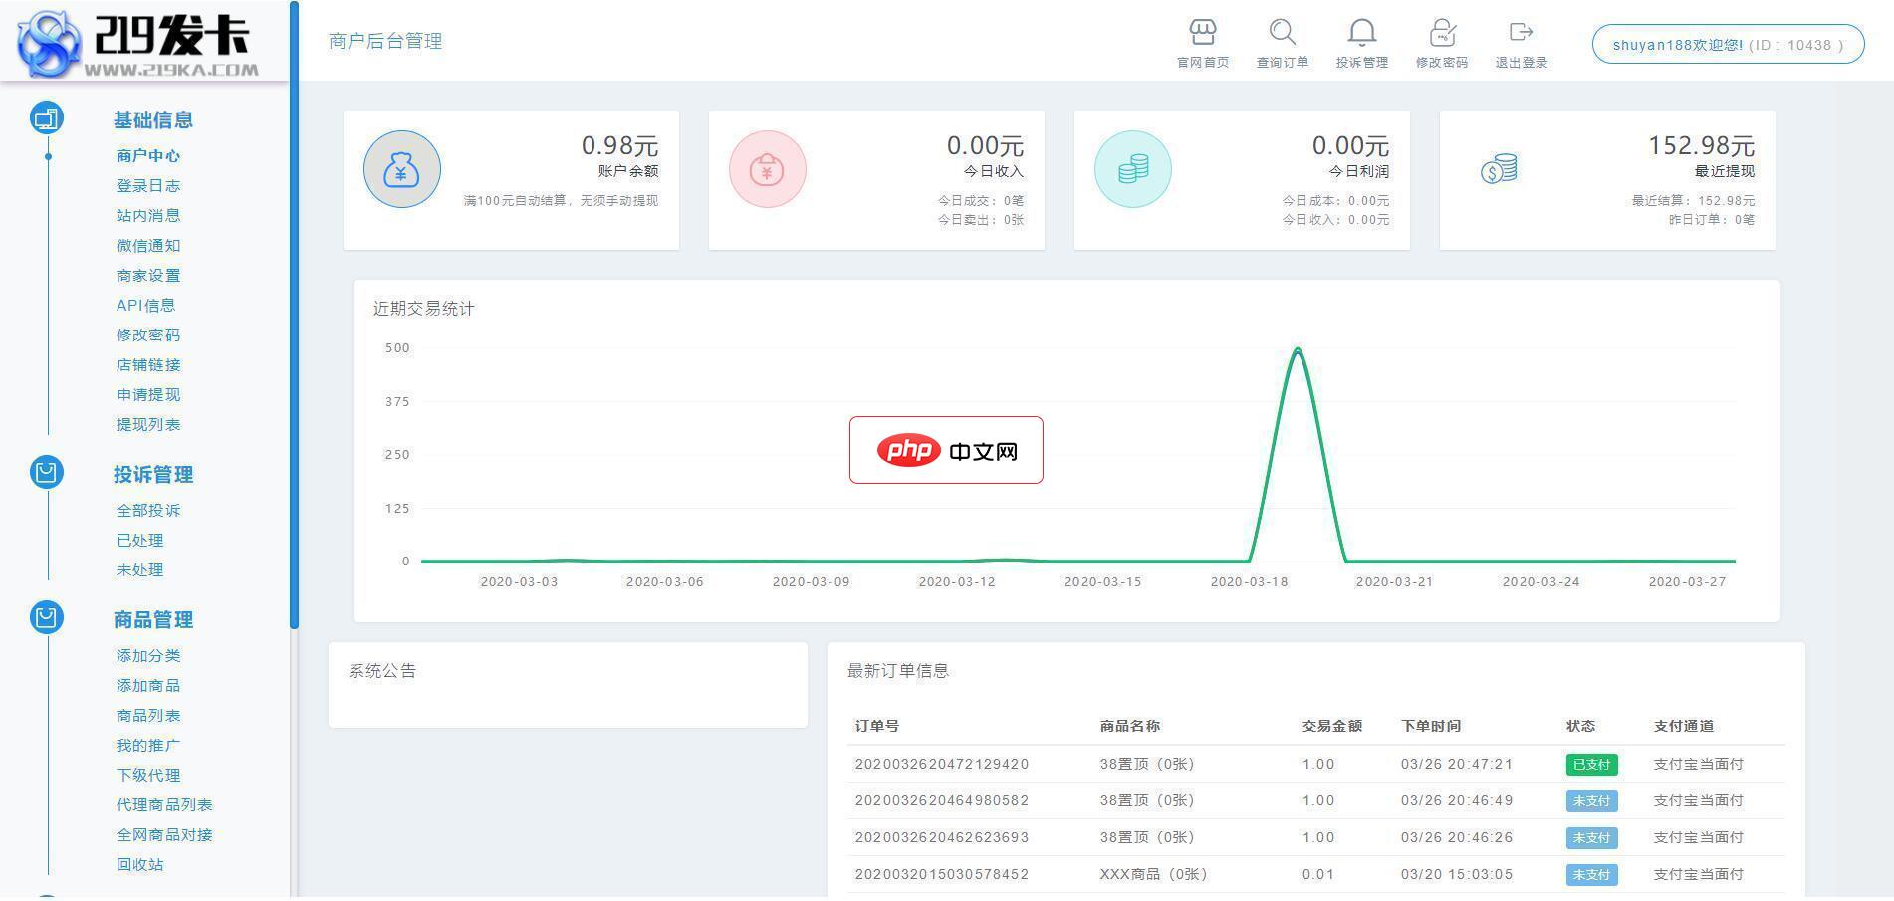
Task: Click the stacked coins icon on 今日利润 card
Action: [1132, 169]
